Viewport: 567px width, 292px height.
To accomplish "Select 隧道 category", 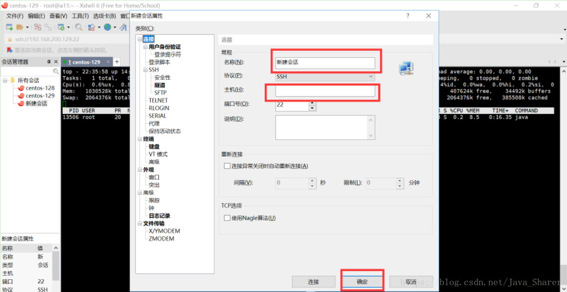I will tap(159, 85).
